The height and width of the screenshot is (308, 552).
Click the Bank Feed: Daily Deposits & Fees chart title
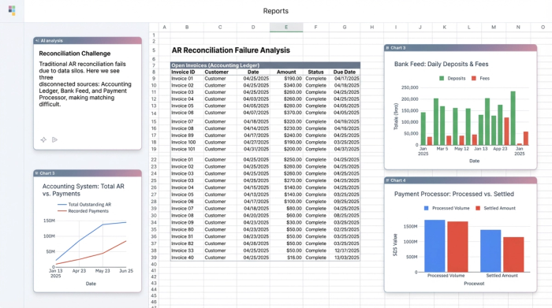pos(441,64)
